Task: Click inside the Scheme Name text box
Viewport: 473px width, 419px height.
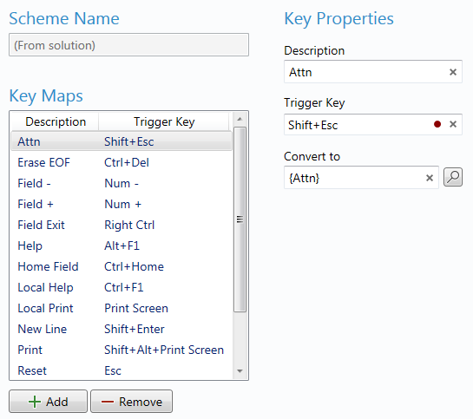Action: pyautogui.click(x=128, y=45)
